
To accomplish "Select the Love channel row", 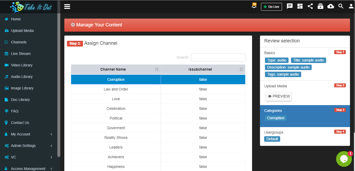I will (x=158, y=99).
